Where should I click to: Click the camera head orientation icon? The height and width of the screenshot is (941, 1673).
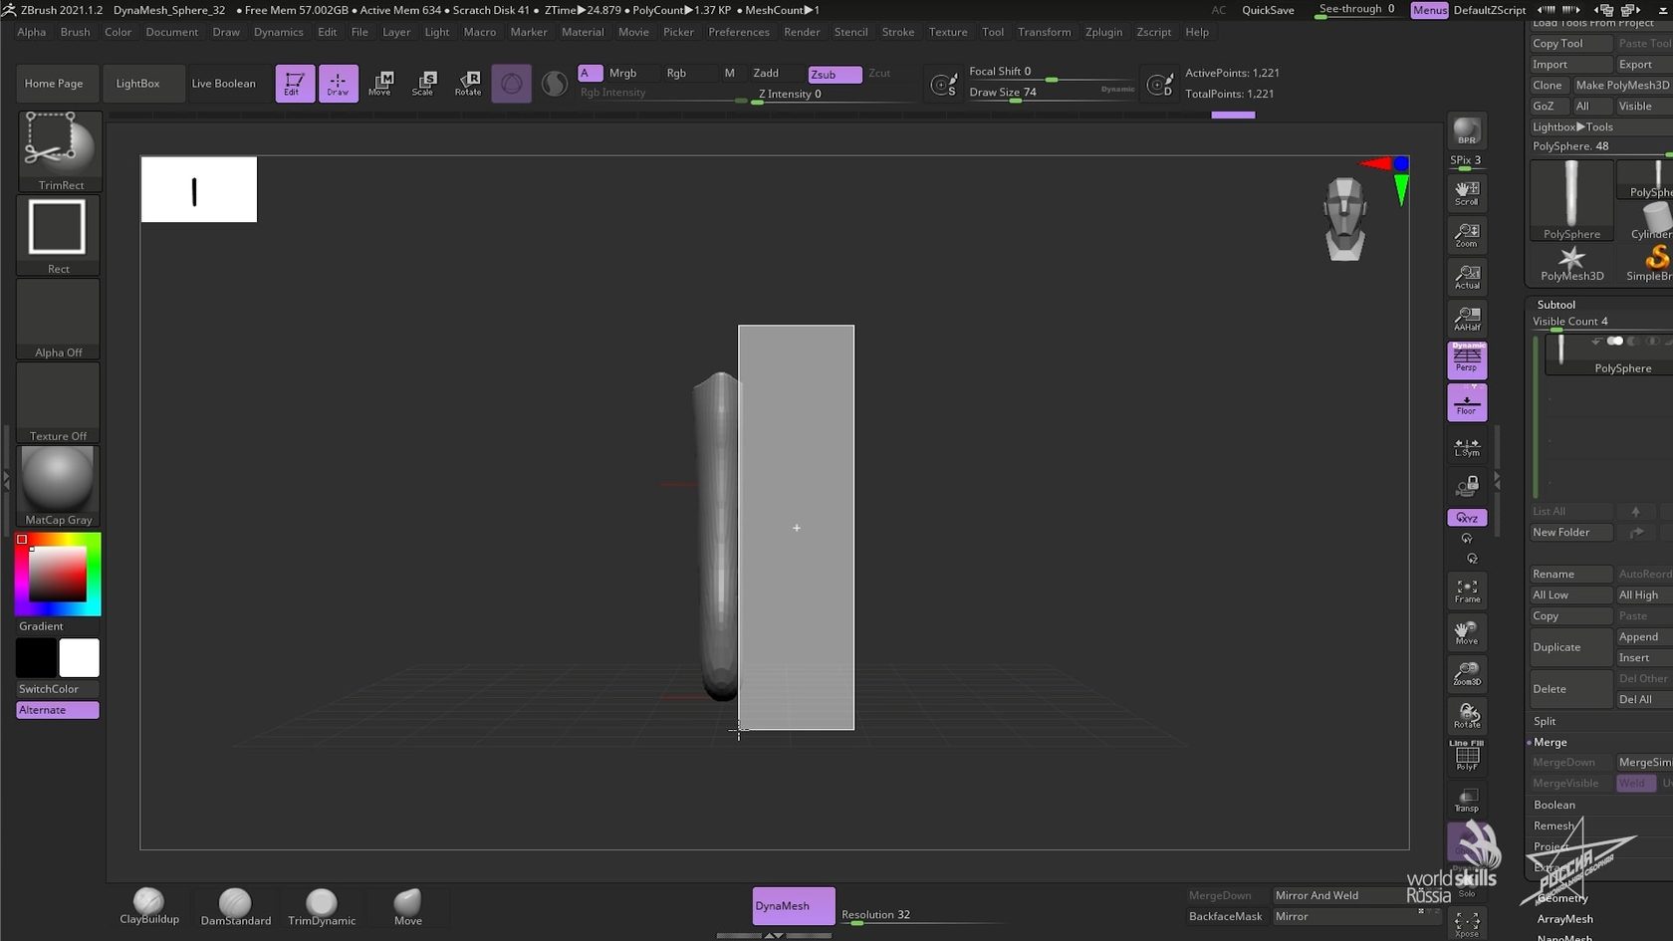click(x=1345, y=219)
